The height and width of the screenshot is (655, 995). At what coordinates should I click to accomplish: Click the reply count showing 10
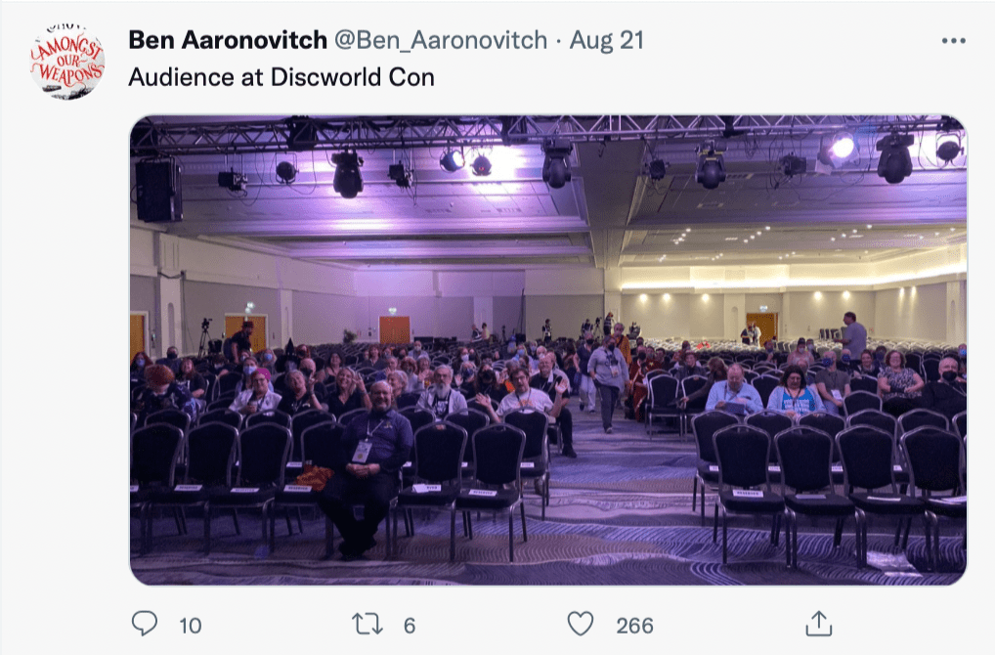point(191,626)
